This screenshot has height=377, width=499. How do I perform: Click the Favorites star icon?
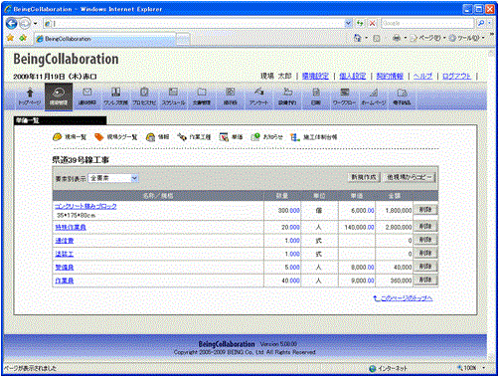[x=10, y=38]
